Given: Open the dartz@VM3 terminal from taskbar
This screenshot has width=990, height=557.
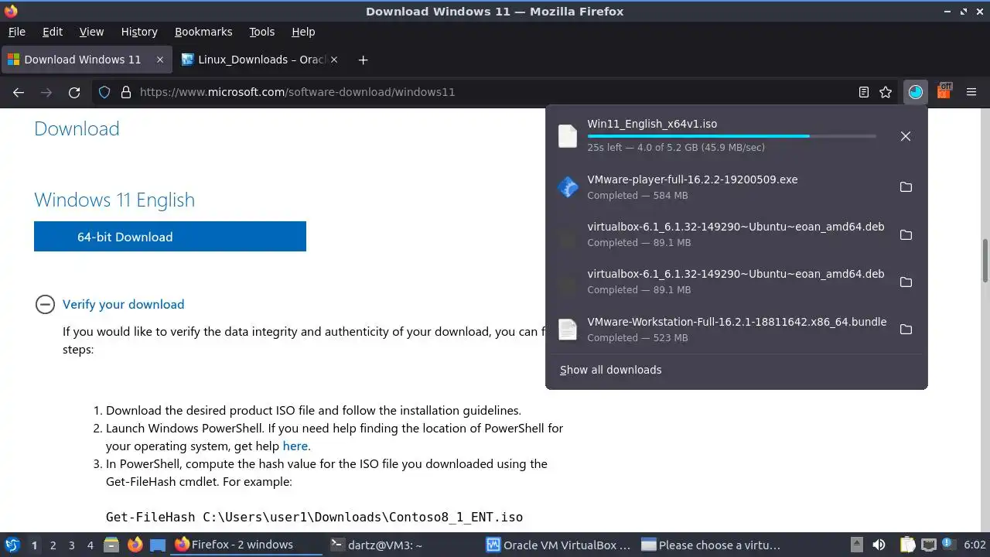Looking at the screenshot, I should click(401, 545).
